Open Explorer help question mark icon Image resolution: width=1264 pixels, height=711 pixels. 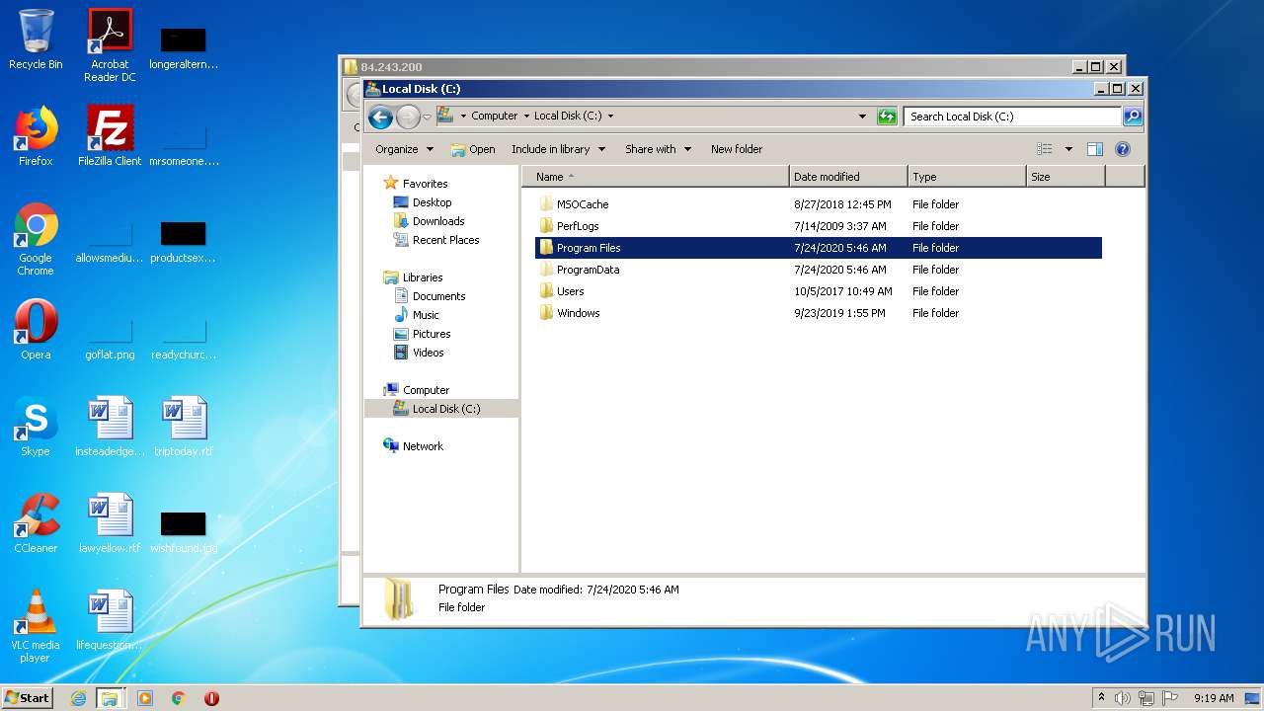click(1123, 149)
